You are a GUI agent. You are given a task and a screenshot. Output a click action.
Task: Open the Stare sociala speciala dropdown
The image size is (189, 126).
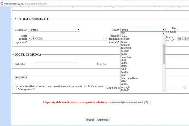pyautogui.click(x=68, y=39)
